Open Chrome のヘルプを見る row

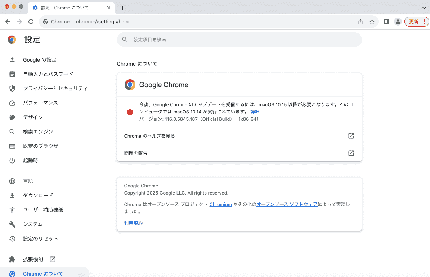pos(239,136)
